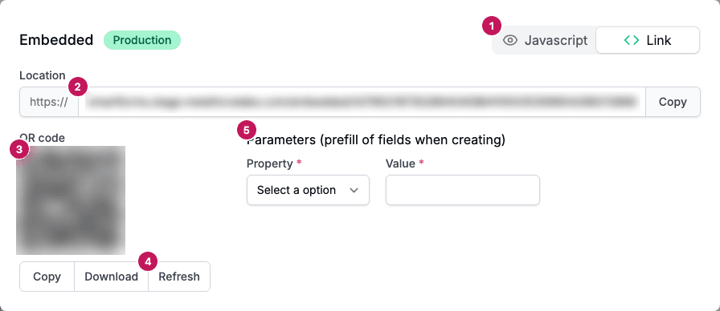Refresh the QR code
The height and width of the screenshot is (311, 720).
179,277
